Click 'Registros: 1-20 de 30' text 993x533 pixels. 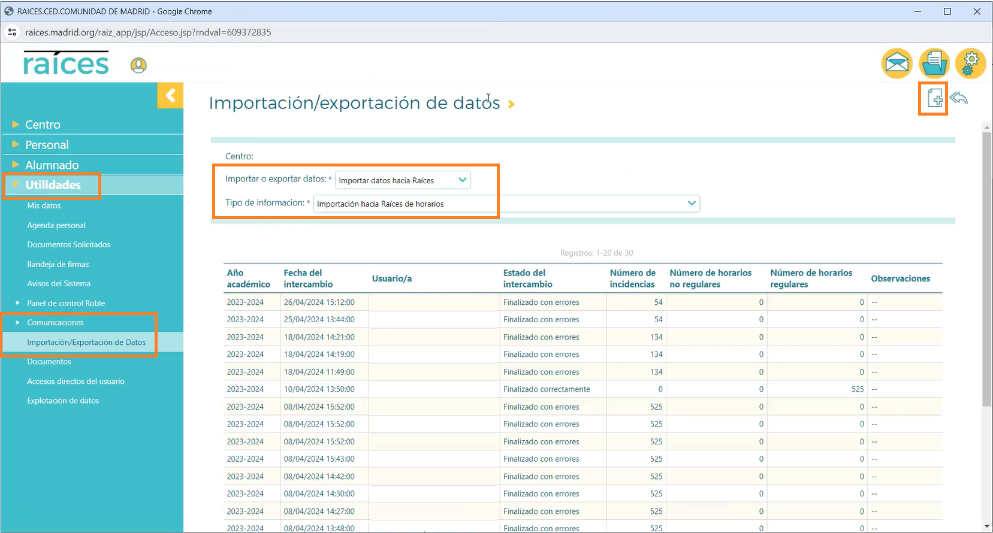596,253
